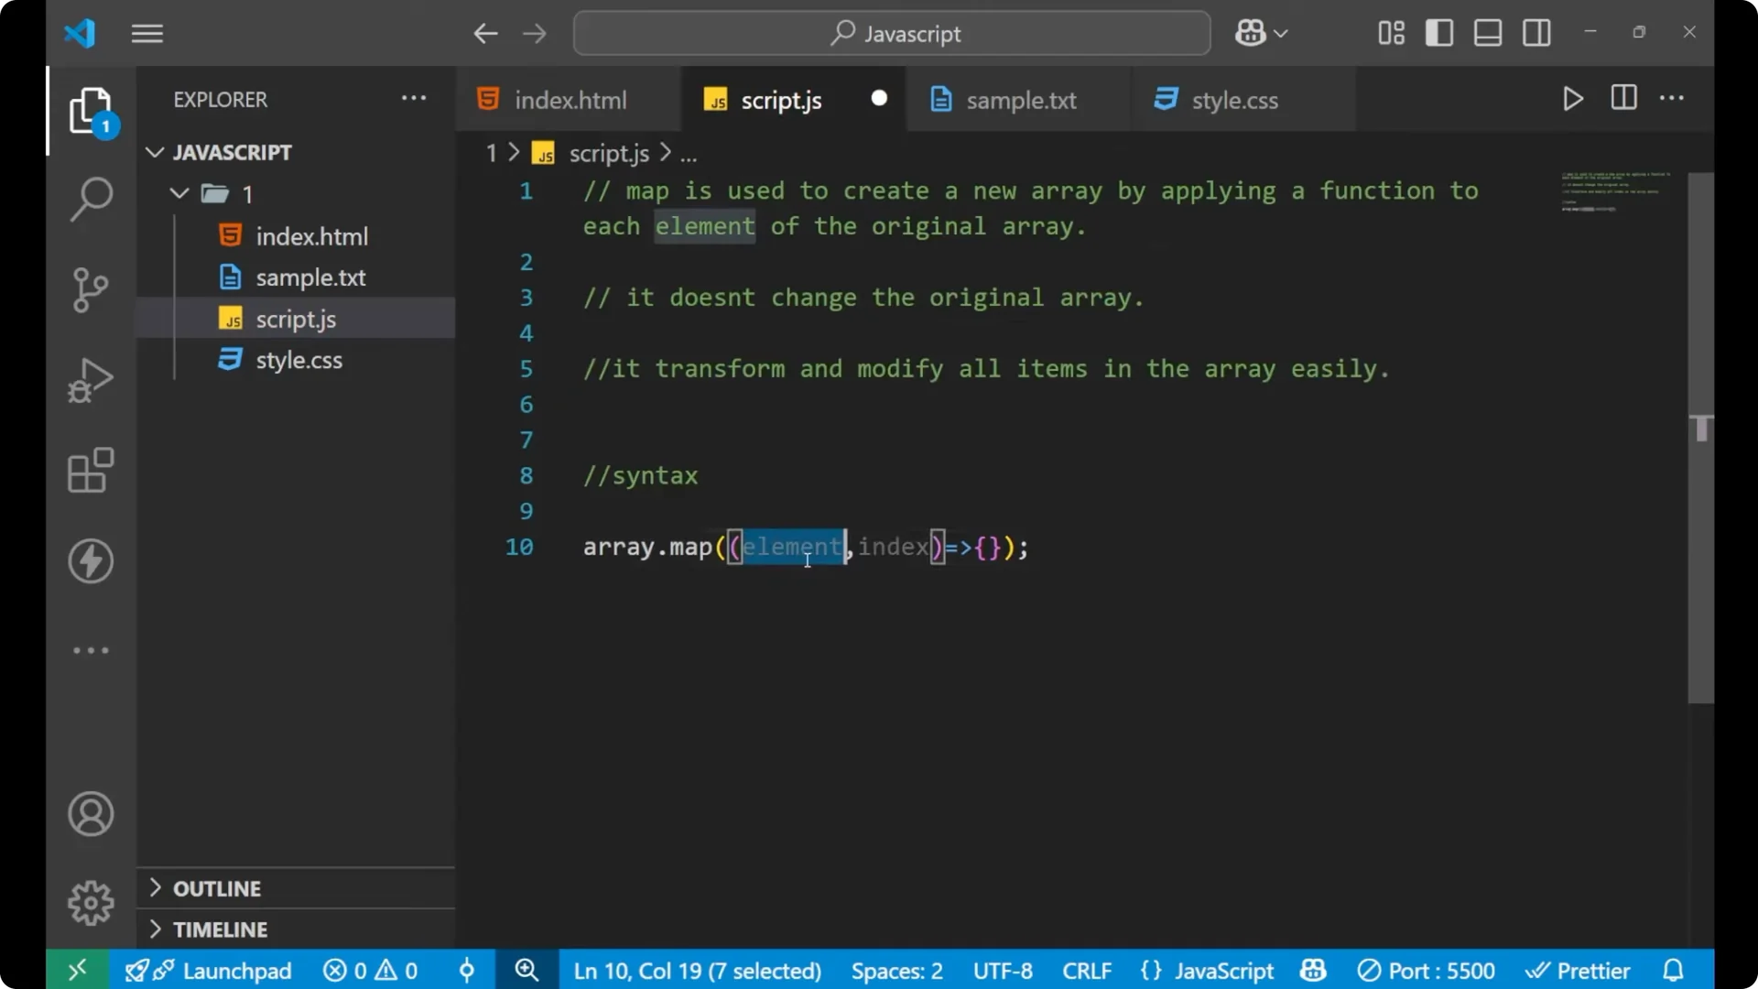This screenshot has height=989, width=1758.
Task: Open script.js from the Explorer file tree
Action: (x=297, y=319)
